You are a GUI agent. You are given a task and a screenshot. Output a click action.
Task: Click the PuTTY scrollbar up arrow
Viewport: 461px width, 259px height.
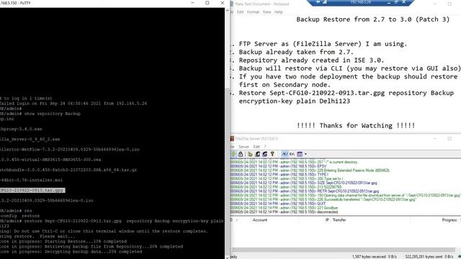coord(228,11)
